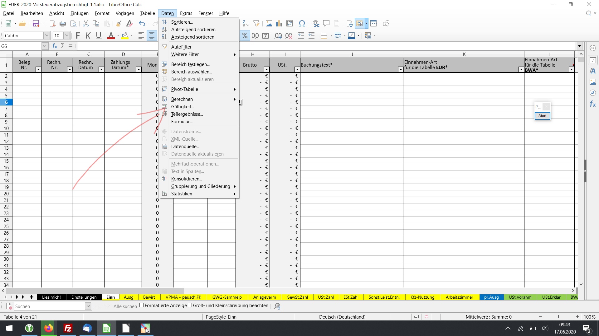Click the Undo arrow icon
This screenshot has width=599, height=336.
[x=142, y=24]
